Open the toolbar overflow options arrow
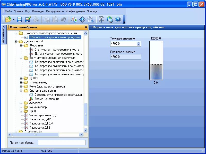This screenshot has height=154, width=206. (x=124, y=22)
